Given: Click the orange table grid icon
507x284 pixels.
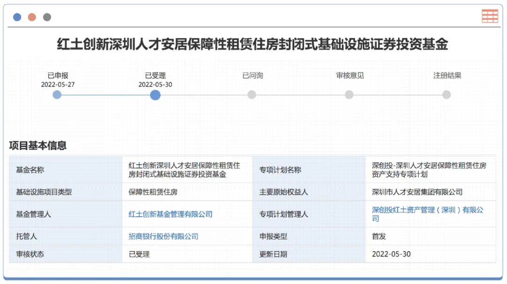Looking at the screenshot, I should 490,16.
